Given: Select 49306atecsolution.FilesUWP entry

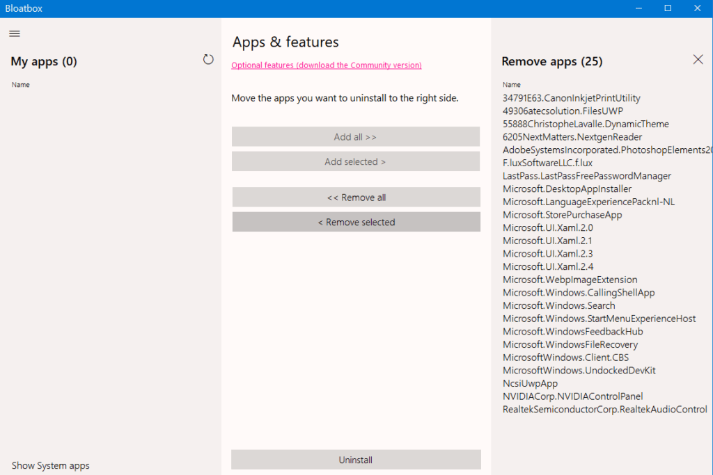Looking at the screenshot, I should pos(563,111).
